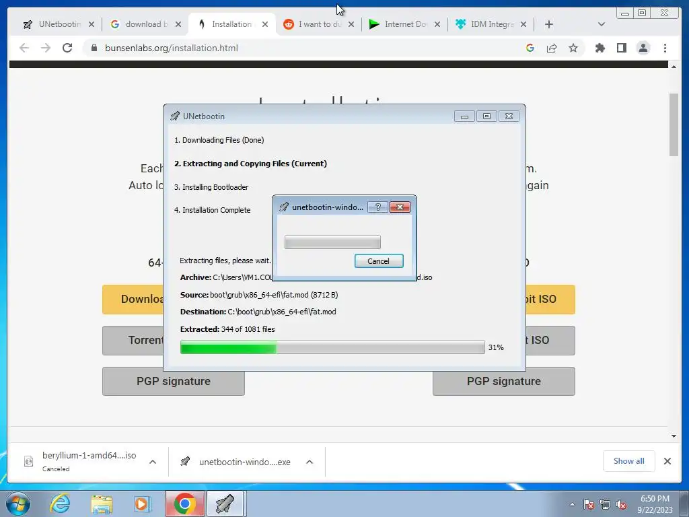Share this page icon
Screen dimensions: 689x517
(552, 48)
